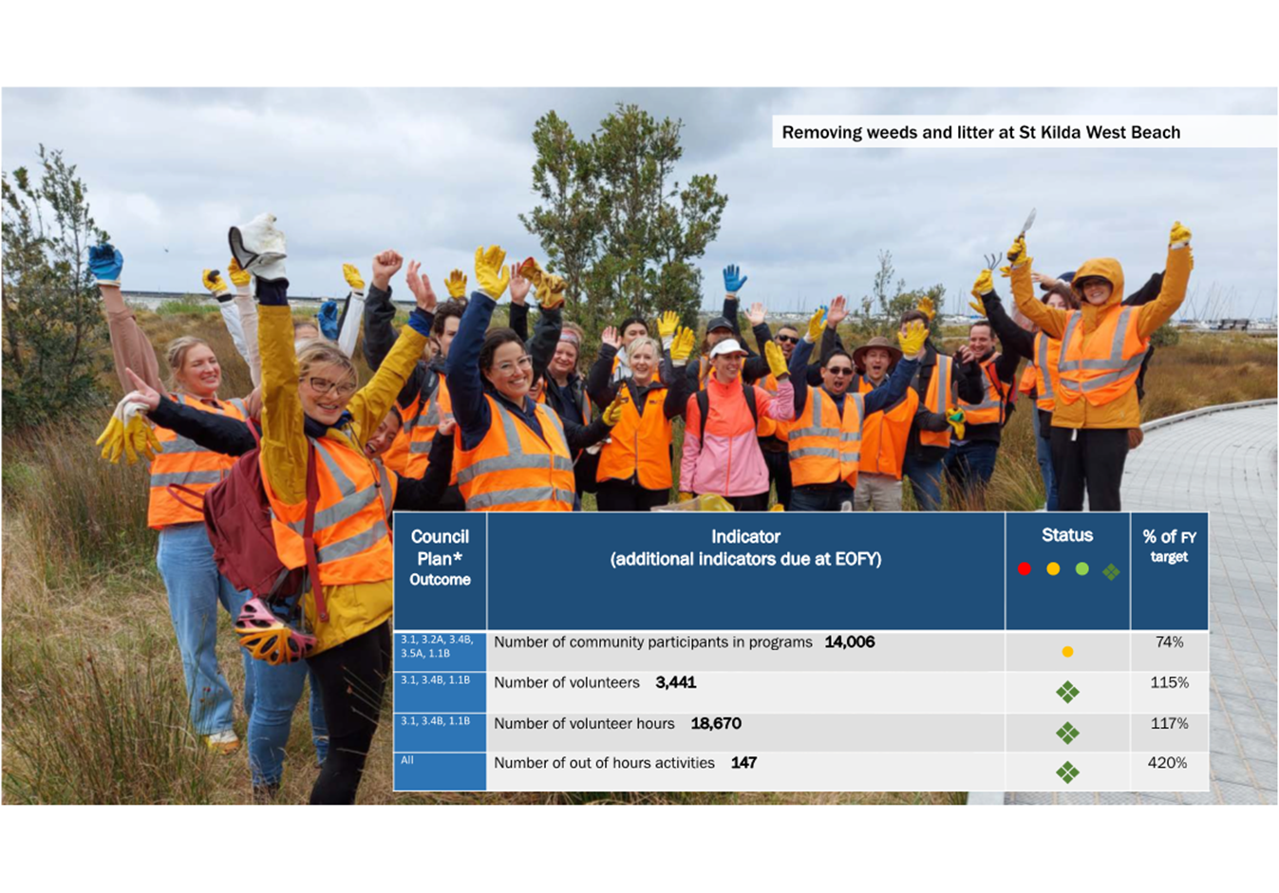
Task: Click the 18,670 volunteer hours figure
Action: tap(716, 723)
